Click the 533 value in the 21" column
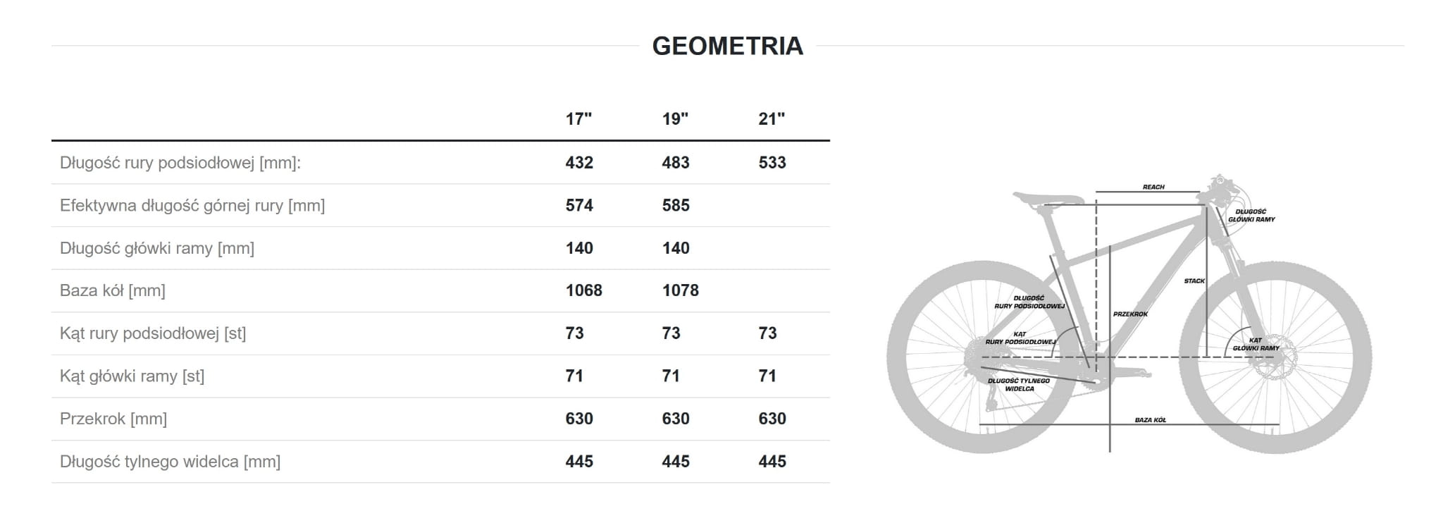This screenshot has height=523, width=1443. coord(772,163)
